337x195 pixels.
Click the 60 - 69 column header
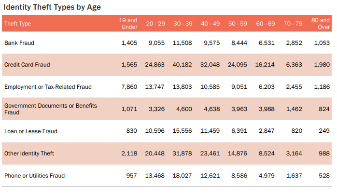(265, 24)
